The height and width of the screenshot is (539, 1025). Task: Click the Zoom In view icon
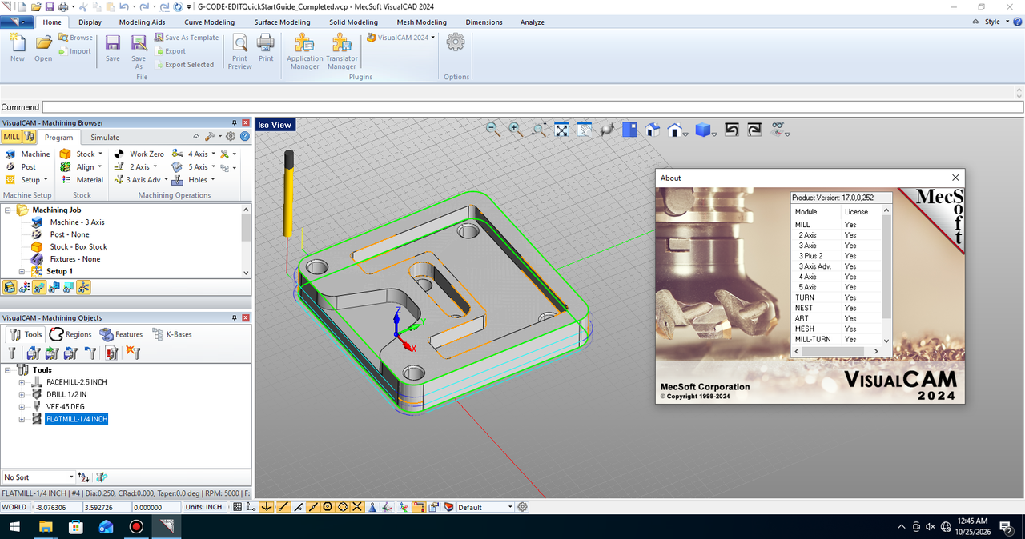point(516,129)
